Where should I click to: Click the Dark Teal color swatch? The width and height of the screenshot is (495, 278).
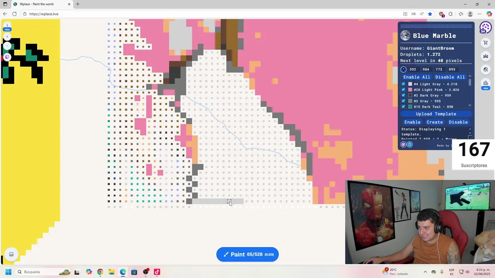tap(410, 107)
